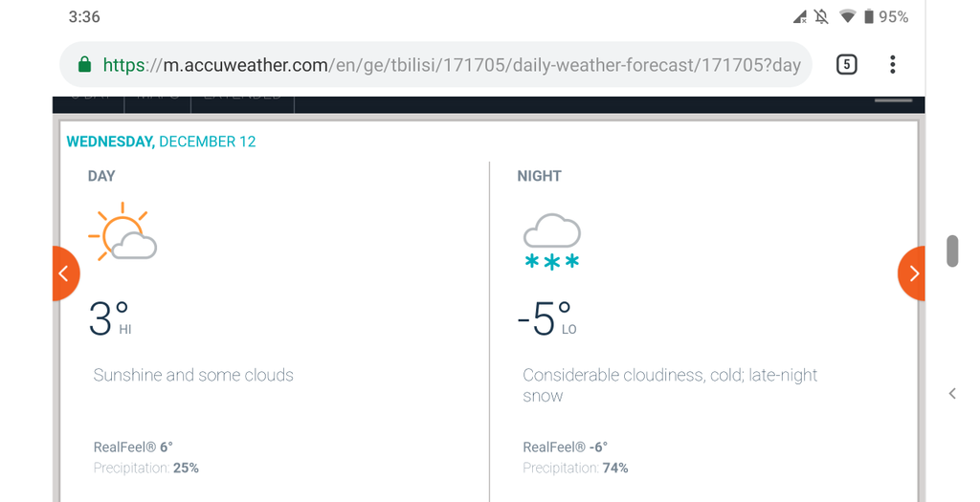Viewport: 980px width, 502px height.
Task: Select the MAPS tab in dark bar
Action: point(158,98)
